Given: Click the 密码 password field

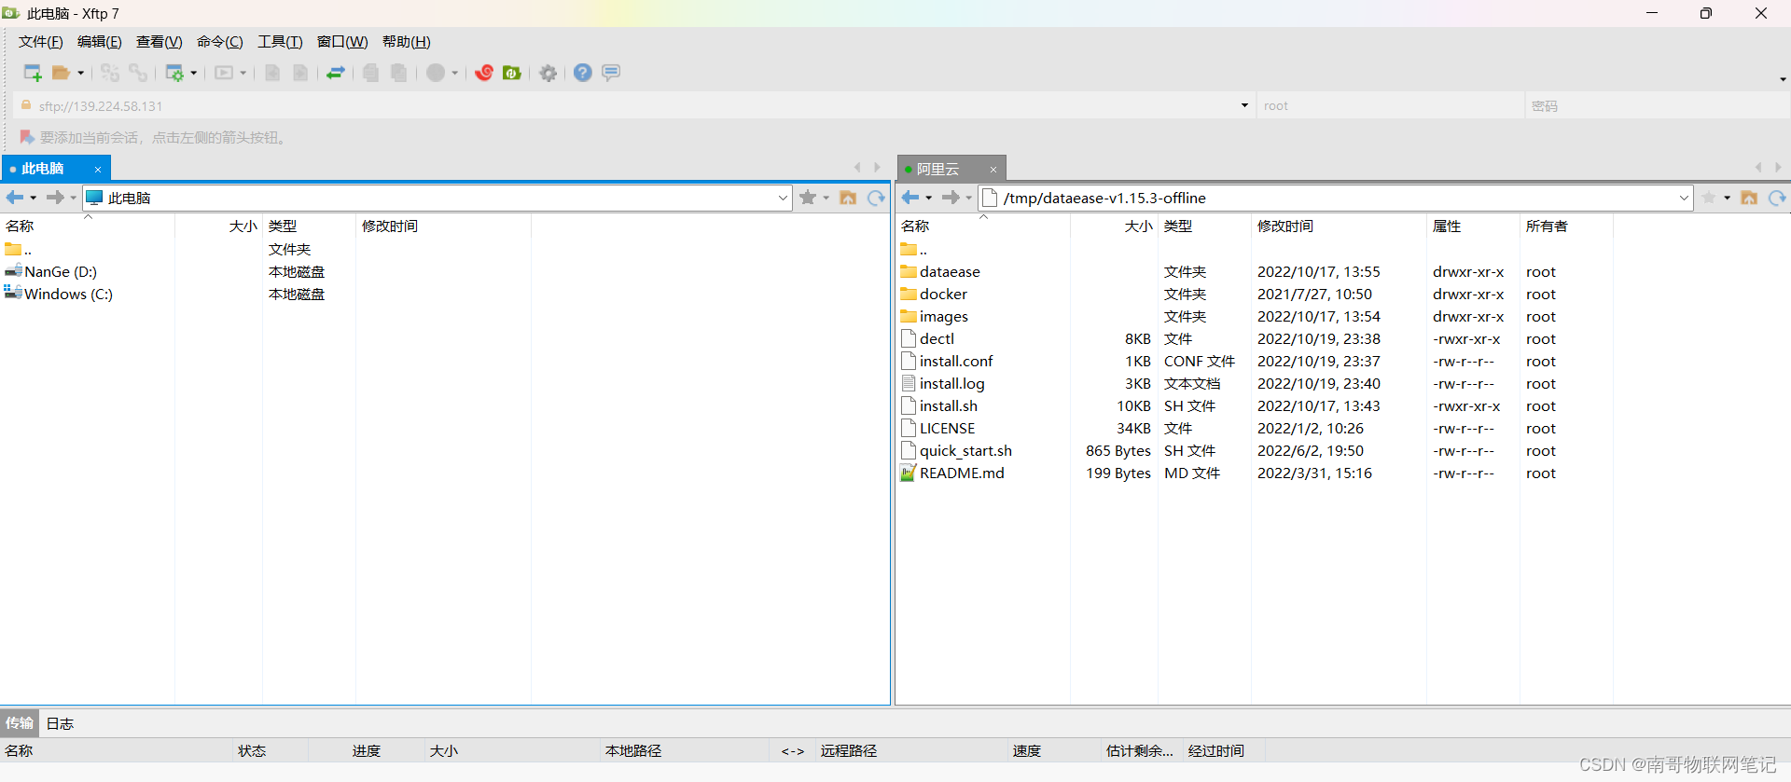Looking at the screenshot, I should click(1657, 106).
